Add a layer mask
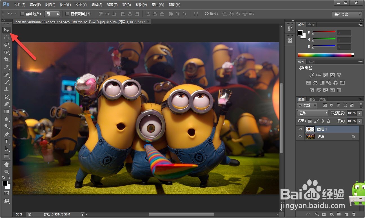The width and height of the screenshot is (365, 218). [x=324, y=214]
